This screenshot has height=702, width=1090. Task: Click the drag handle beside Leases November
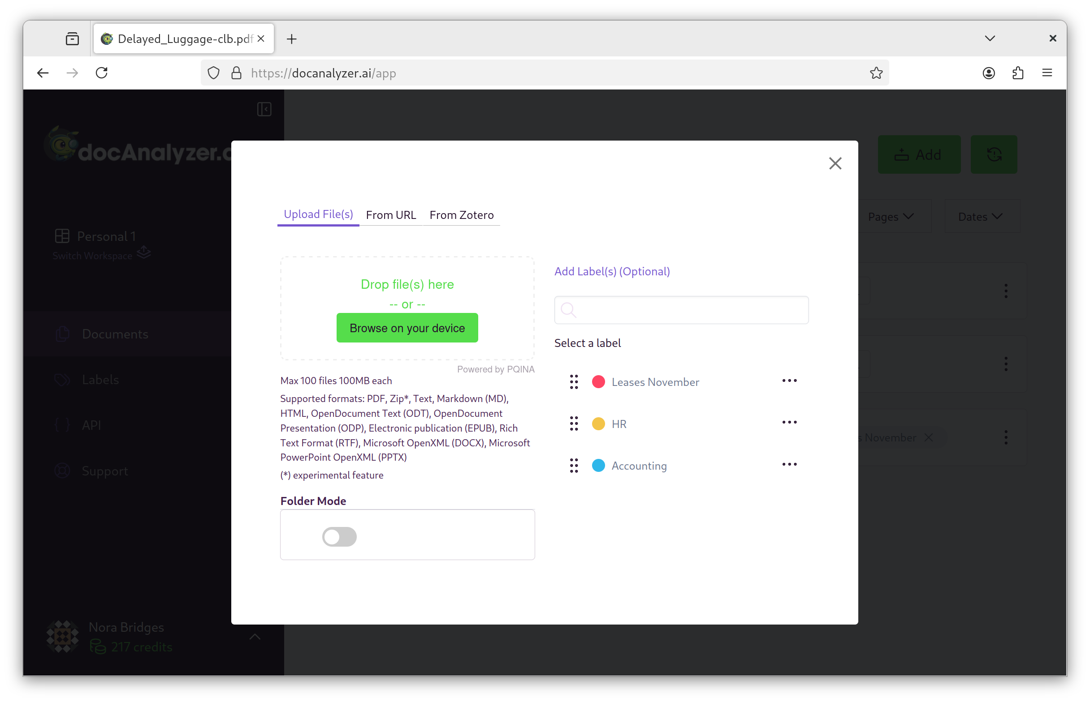[574, 381]
